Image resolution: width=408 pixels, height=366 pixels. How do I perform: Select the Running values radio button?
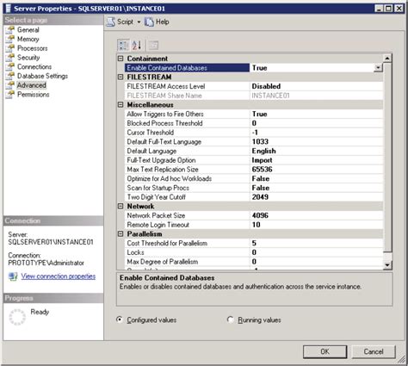coord(230,319)
